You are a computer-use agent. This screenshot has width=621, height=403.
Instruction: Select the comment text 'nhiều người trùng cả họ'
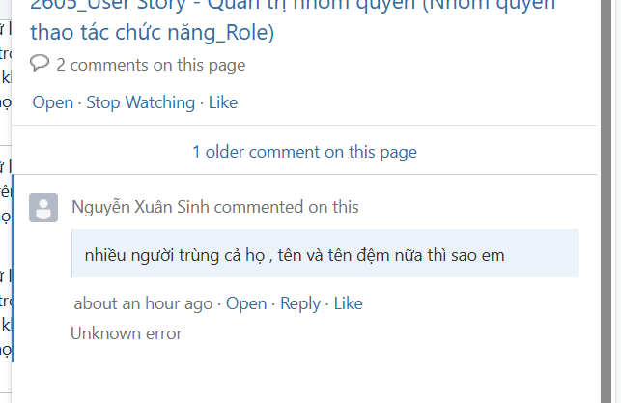pyautogui.click(x=174, y=256)
